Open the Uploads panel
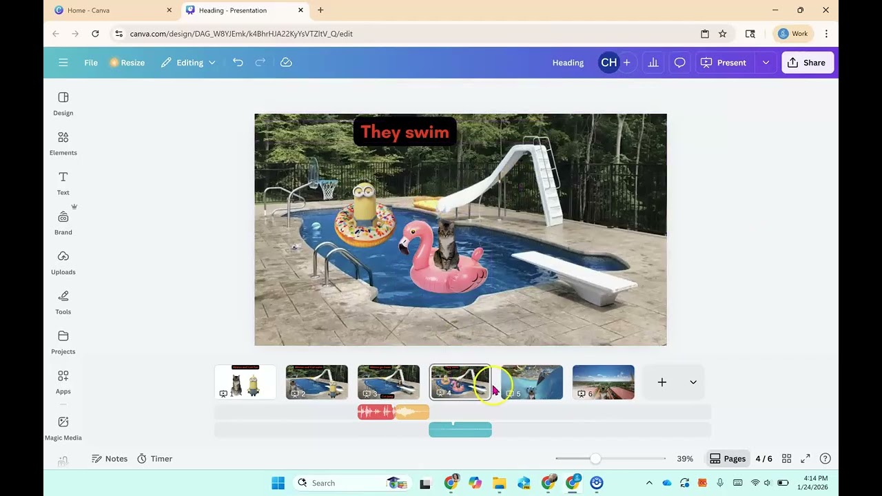This screenshot has height=496, width=882. (63, 262)
